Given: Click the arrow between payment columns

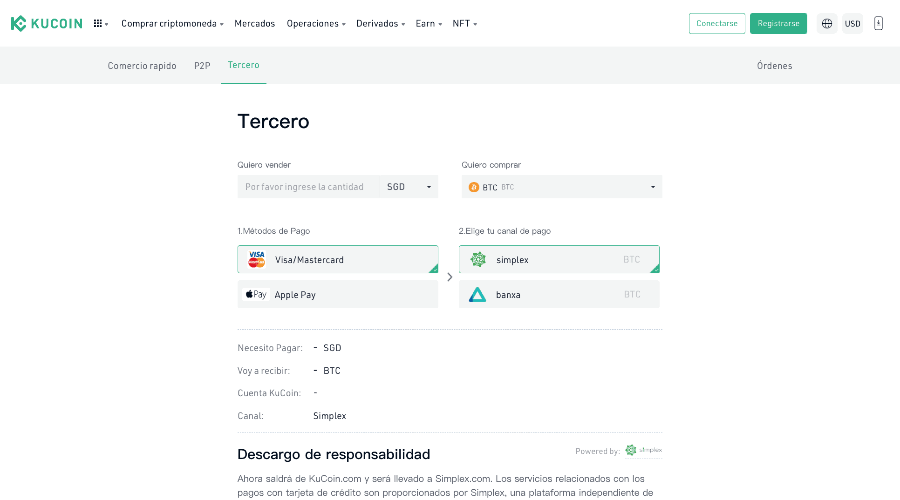Looking at the screenshot, I should tap(450, 277).
